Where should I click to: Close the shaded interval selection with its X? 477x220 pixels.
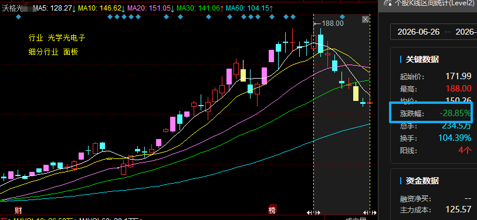[x=366, y=19]
